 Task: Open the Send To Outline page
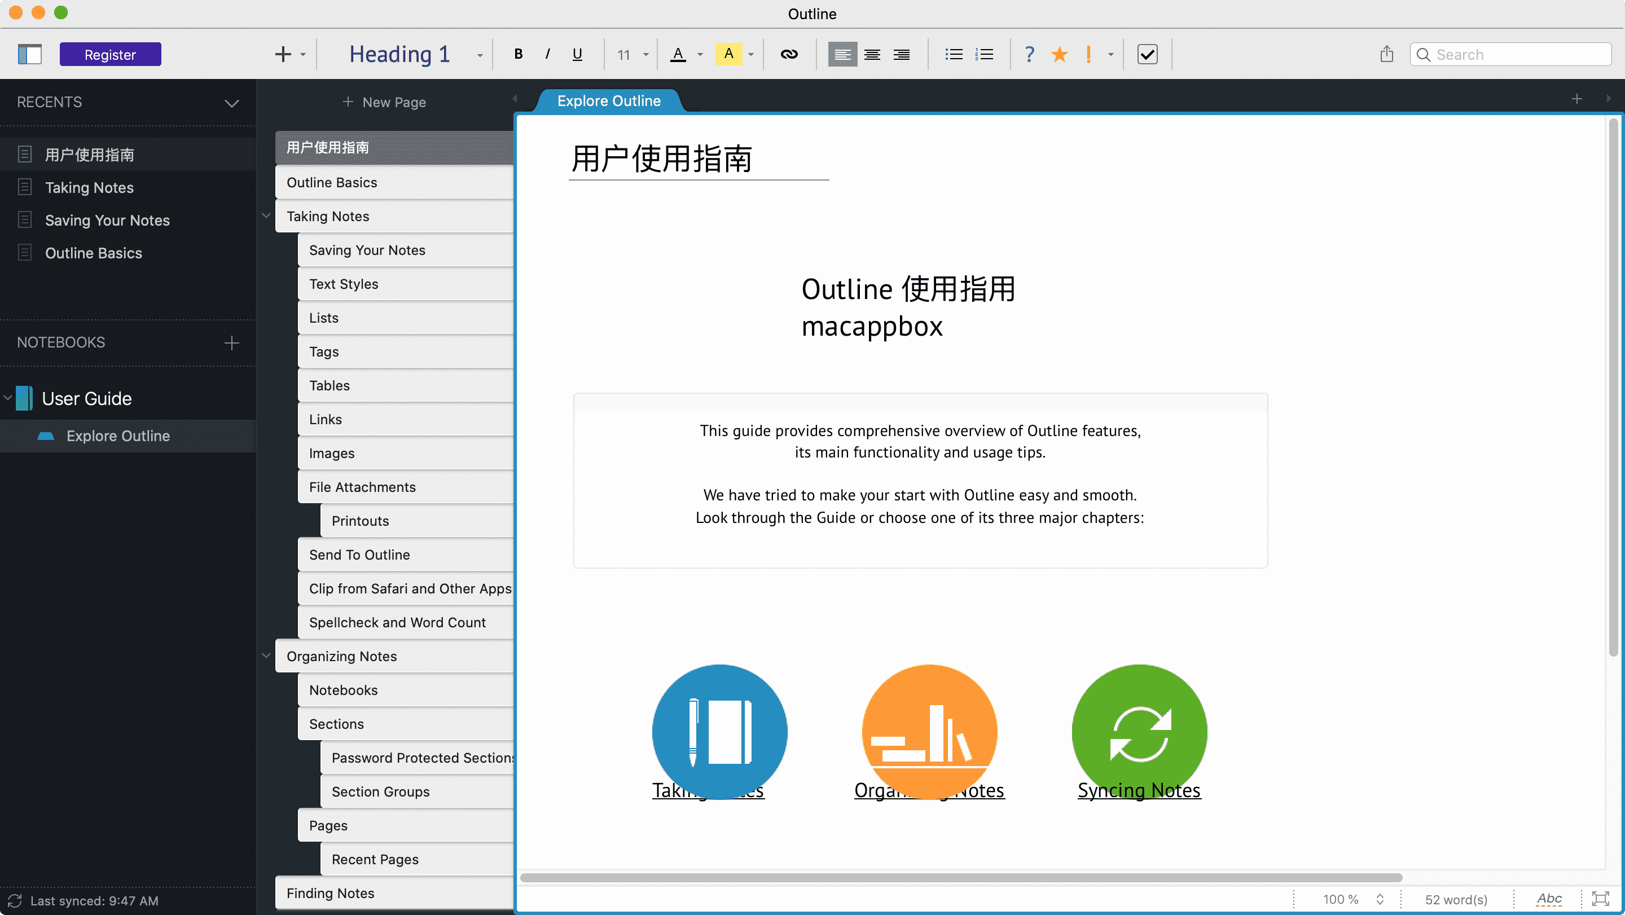[x=406, y=555]
